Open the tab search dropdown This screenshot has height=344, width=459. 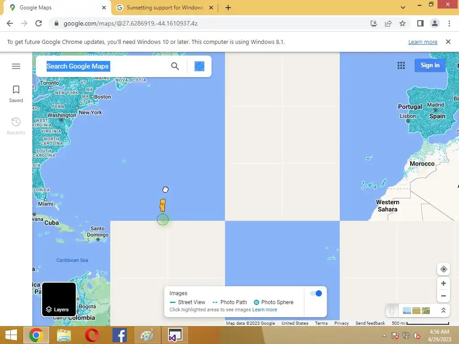403,8
